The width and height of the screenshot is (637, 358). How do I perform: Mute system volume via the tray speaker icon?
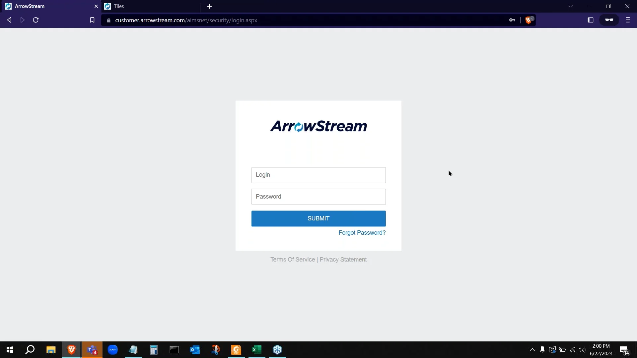[x=582, y=350]
